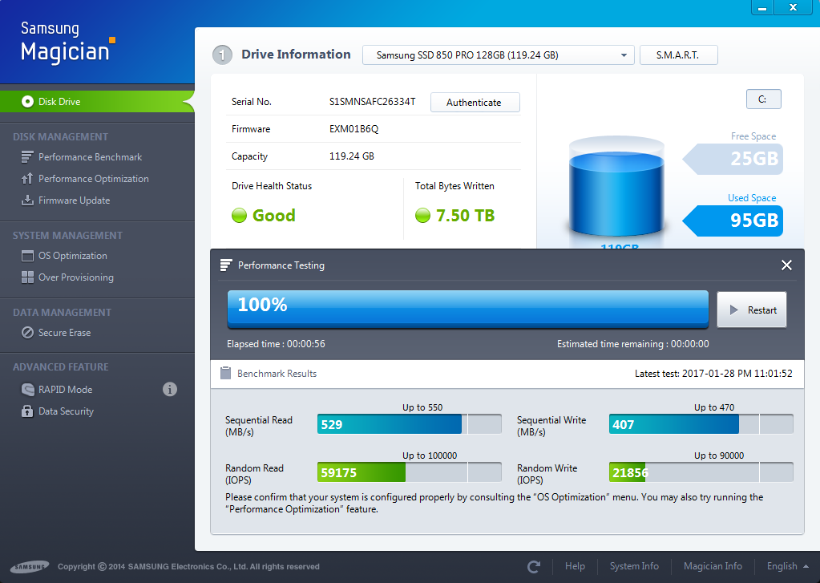The width and height of the screenshot is (820, 583).
Task: Click the Data Security padlock icon
Action: tap(27, 411)
